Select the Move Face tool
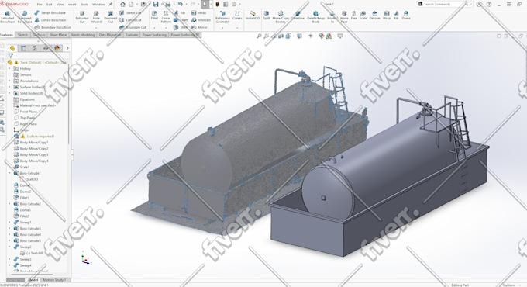 click(x=344, y=17)
